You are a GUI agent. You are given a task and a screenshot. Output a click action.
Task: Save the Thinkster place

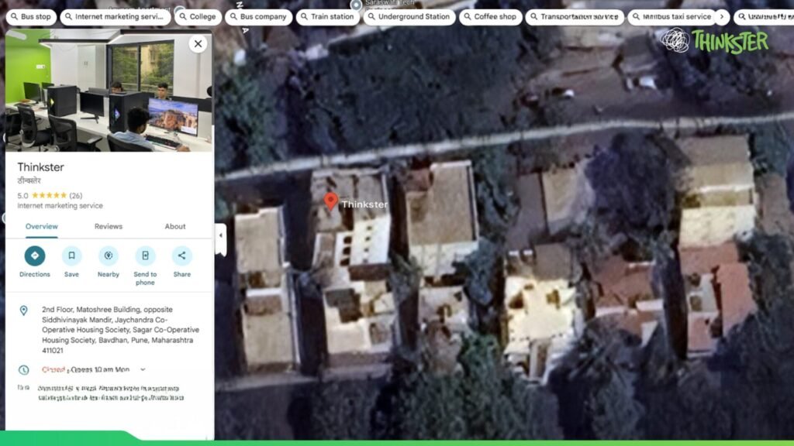coord(71,256)
